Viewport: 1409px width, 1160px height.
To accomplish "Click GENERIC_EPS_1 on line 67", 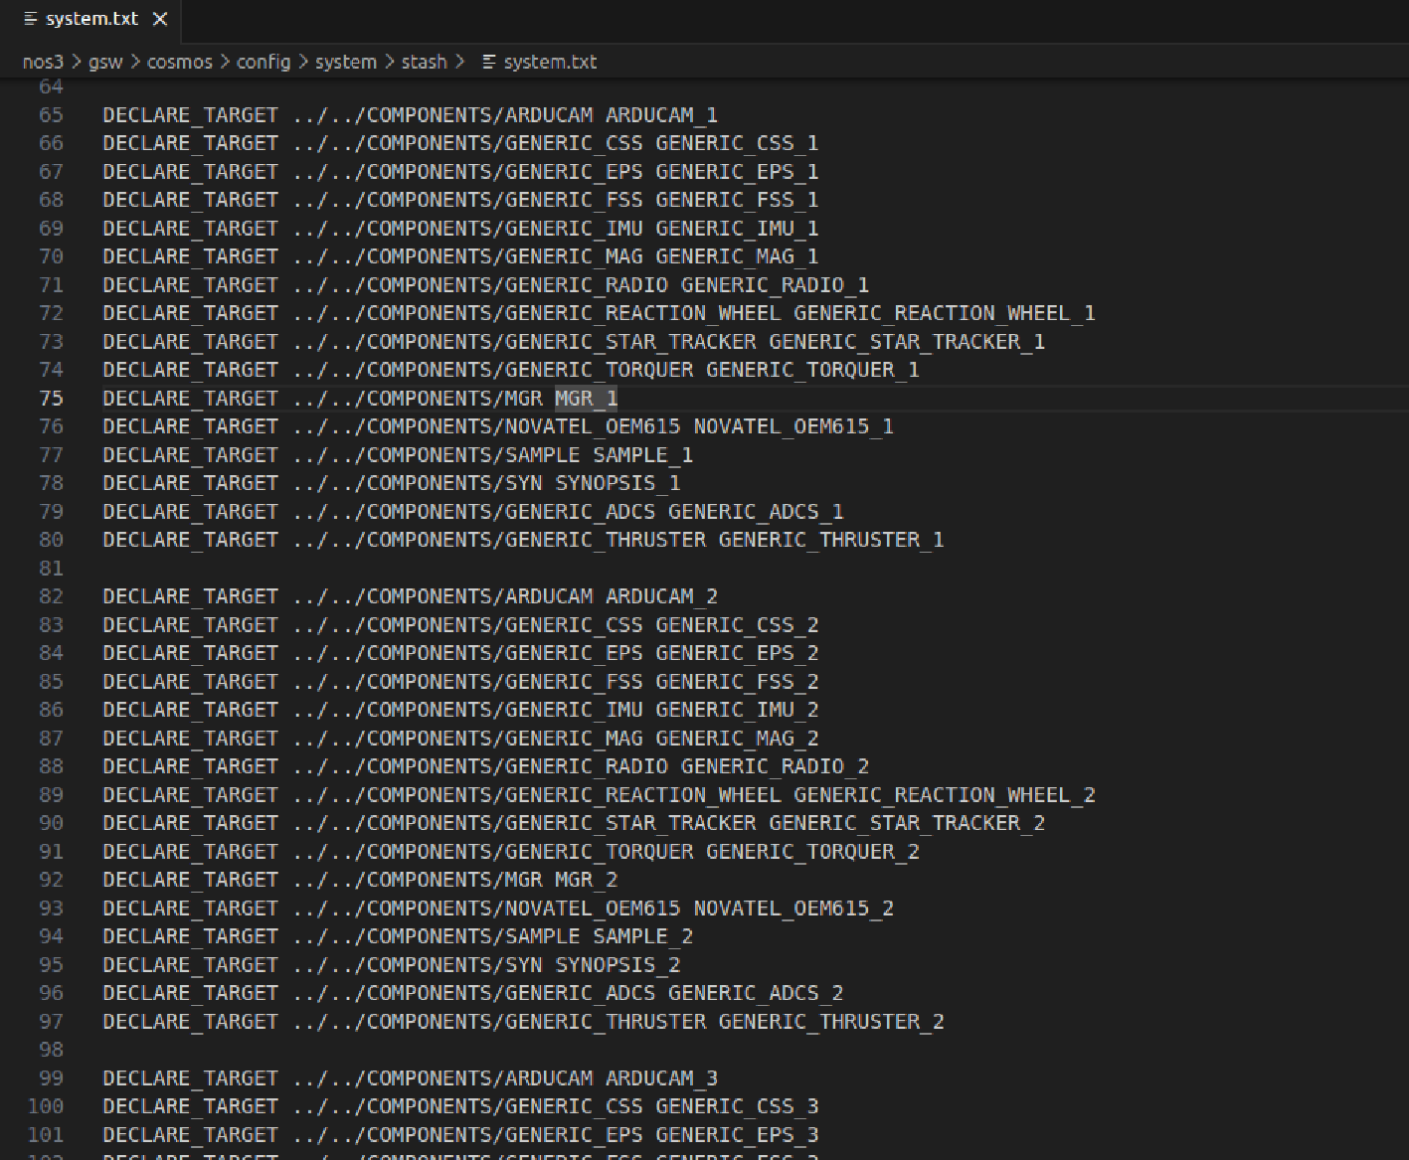I will click(x=737, y=172).
